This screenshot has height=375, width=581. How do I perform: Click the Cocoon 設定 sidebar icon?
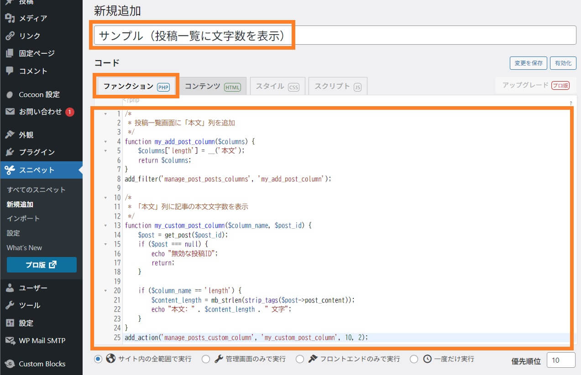[9, 94]
